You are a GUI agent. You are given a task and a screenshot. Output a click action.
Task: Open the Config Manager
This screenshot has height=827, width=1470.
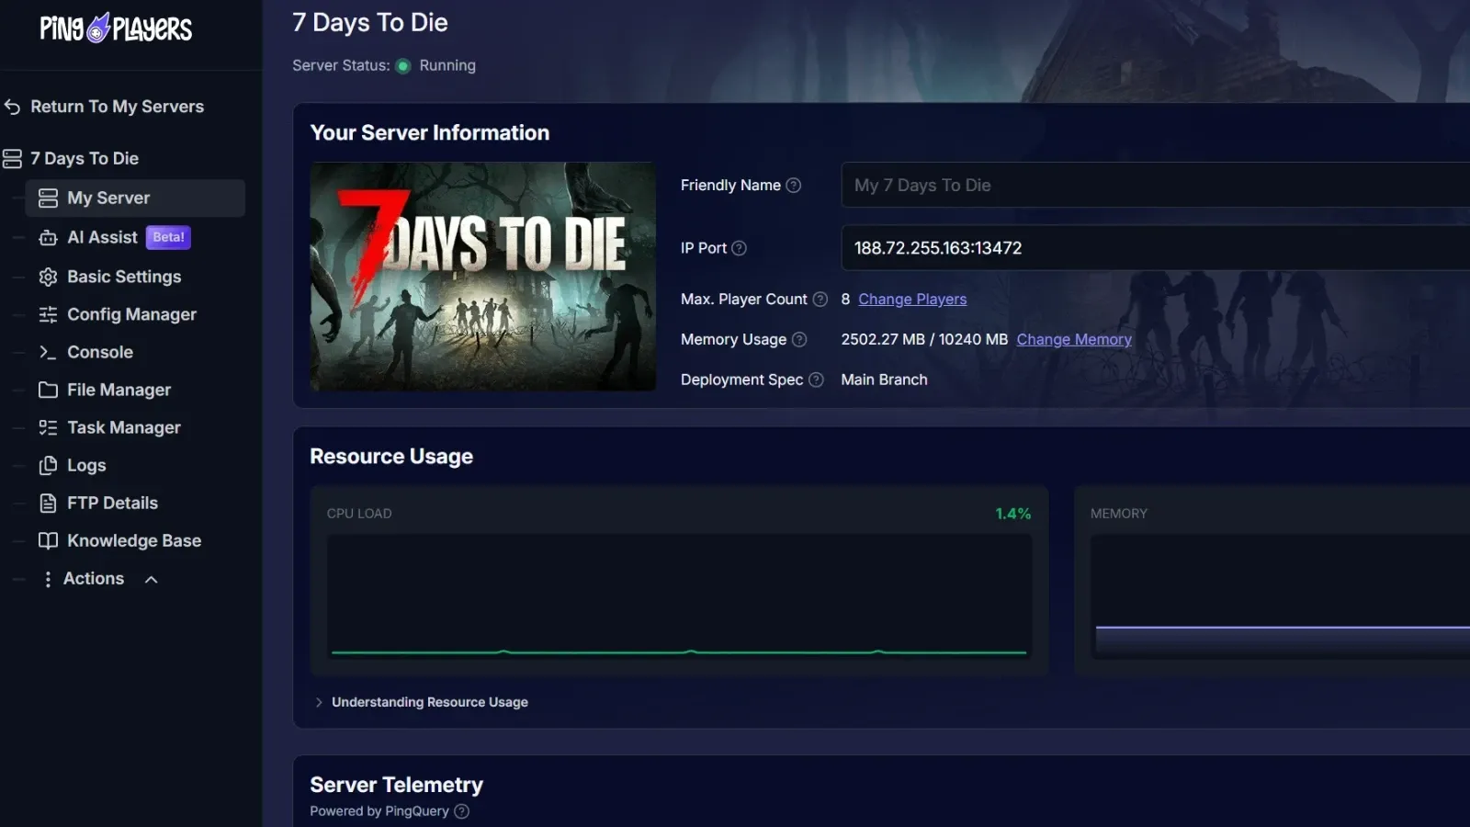(x=131, y=314)
